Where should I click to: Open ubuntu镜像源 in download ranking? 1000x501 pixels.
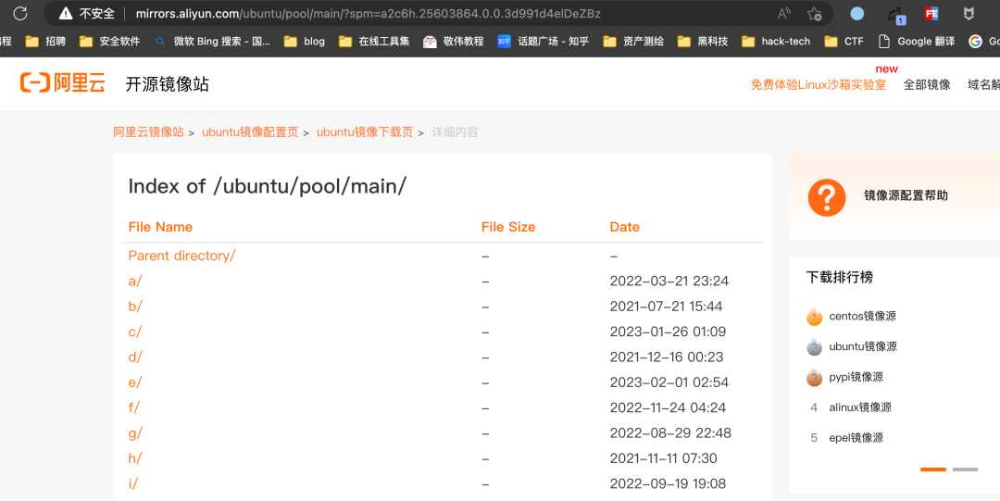pyautogui.click(x=863, y=346)
